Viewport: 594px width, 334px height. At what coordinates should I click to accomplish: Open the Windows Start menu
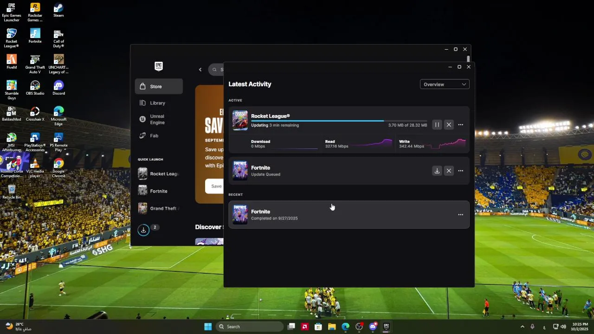pos(208,327)
